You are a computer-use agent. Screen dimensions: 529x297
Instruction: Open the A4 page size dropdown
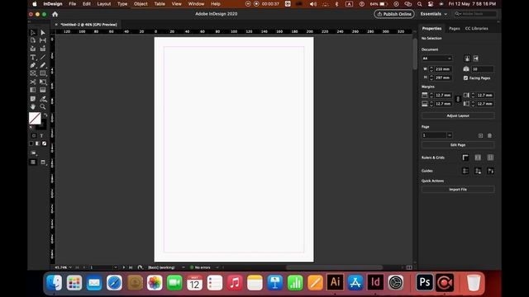coord(437,59)
